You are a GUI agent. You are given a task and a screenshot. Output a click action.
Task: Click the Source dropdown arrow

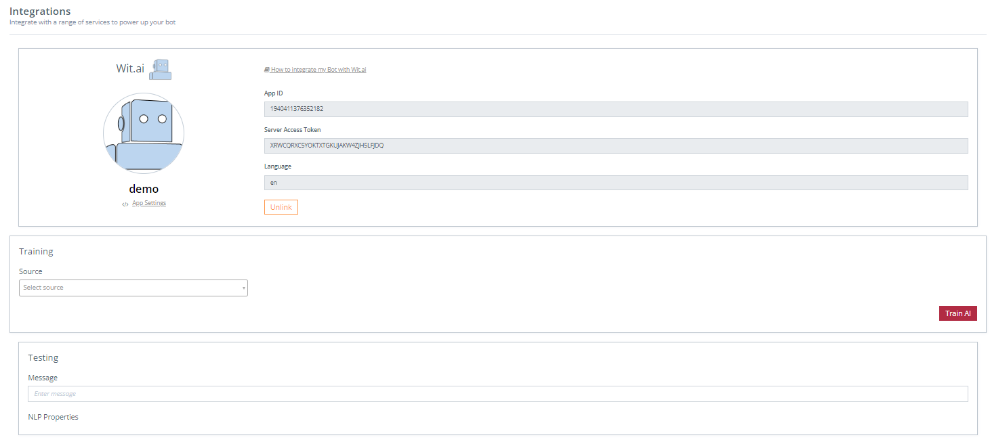click(x=243, y=288)
